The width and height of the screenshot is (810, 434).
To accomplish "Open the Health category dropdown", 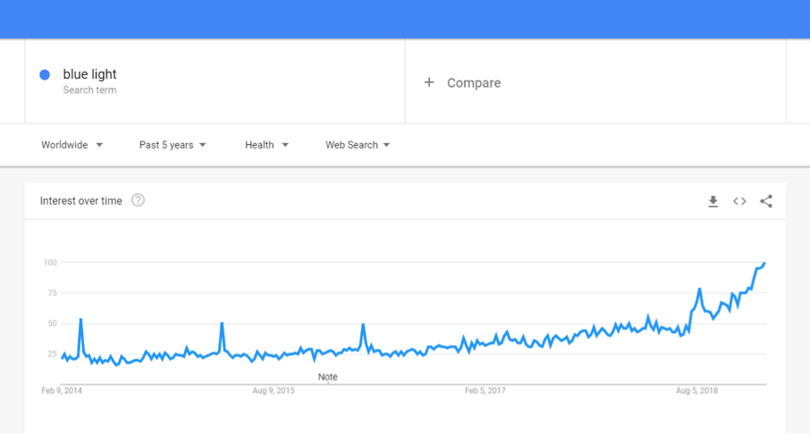I will (266, 145).
